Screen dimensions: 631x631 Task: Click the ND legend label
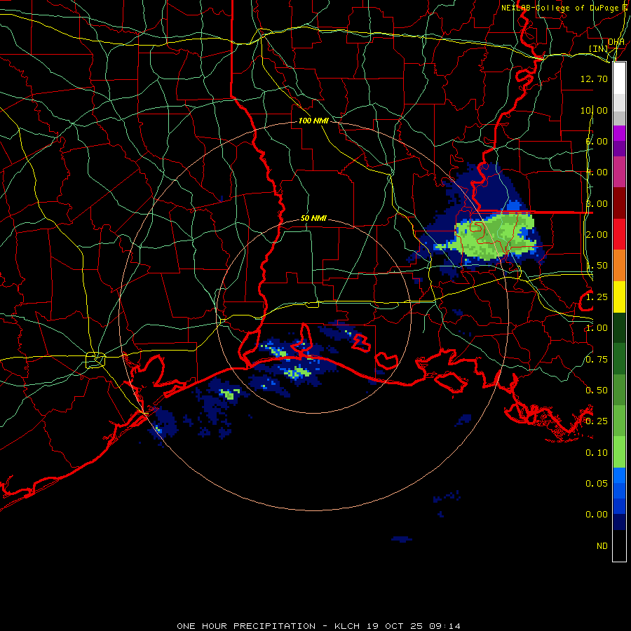pos(602,546)
